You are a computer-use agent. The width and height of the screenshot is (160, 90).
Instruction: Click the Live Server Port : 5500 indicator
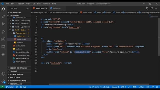144,87
